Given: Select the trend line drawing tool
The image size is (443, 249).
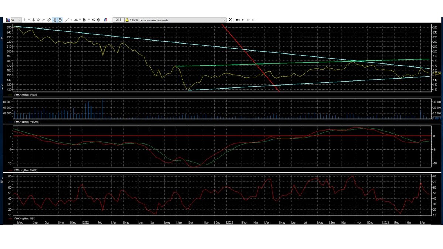Looking at the screenshot, I should [67, 20].
